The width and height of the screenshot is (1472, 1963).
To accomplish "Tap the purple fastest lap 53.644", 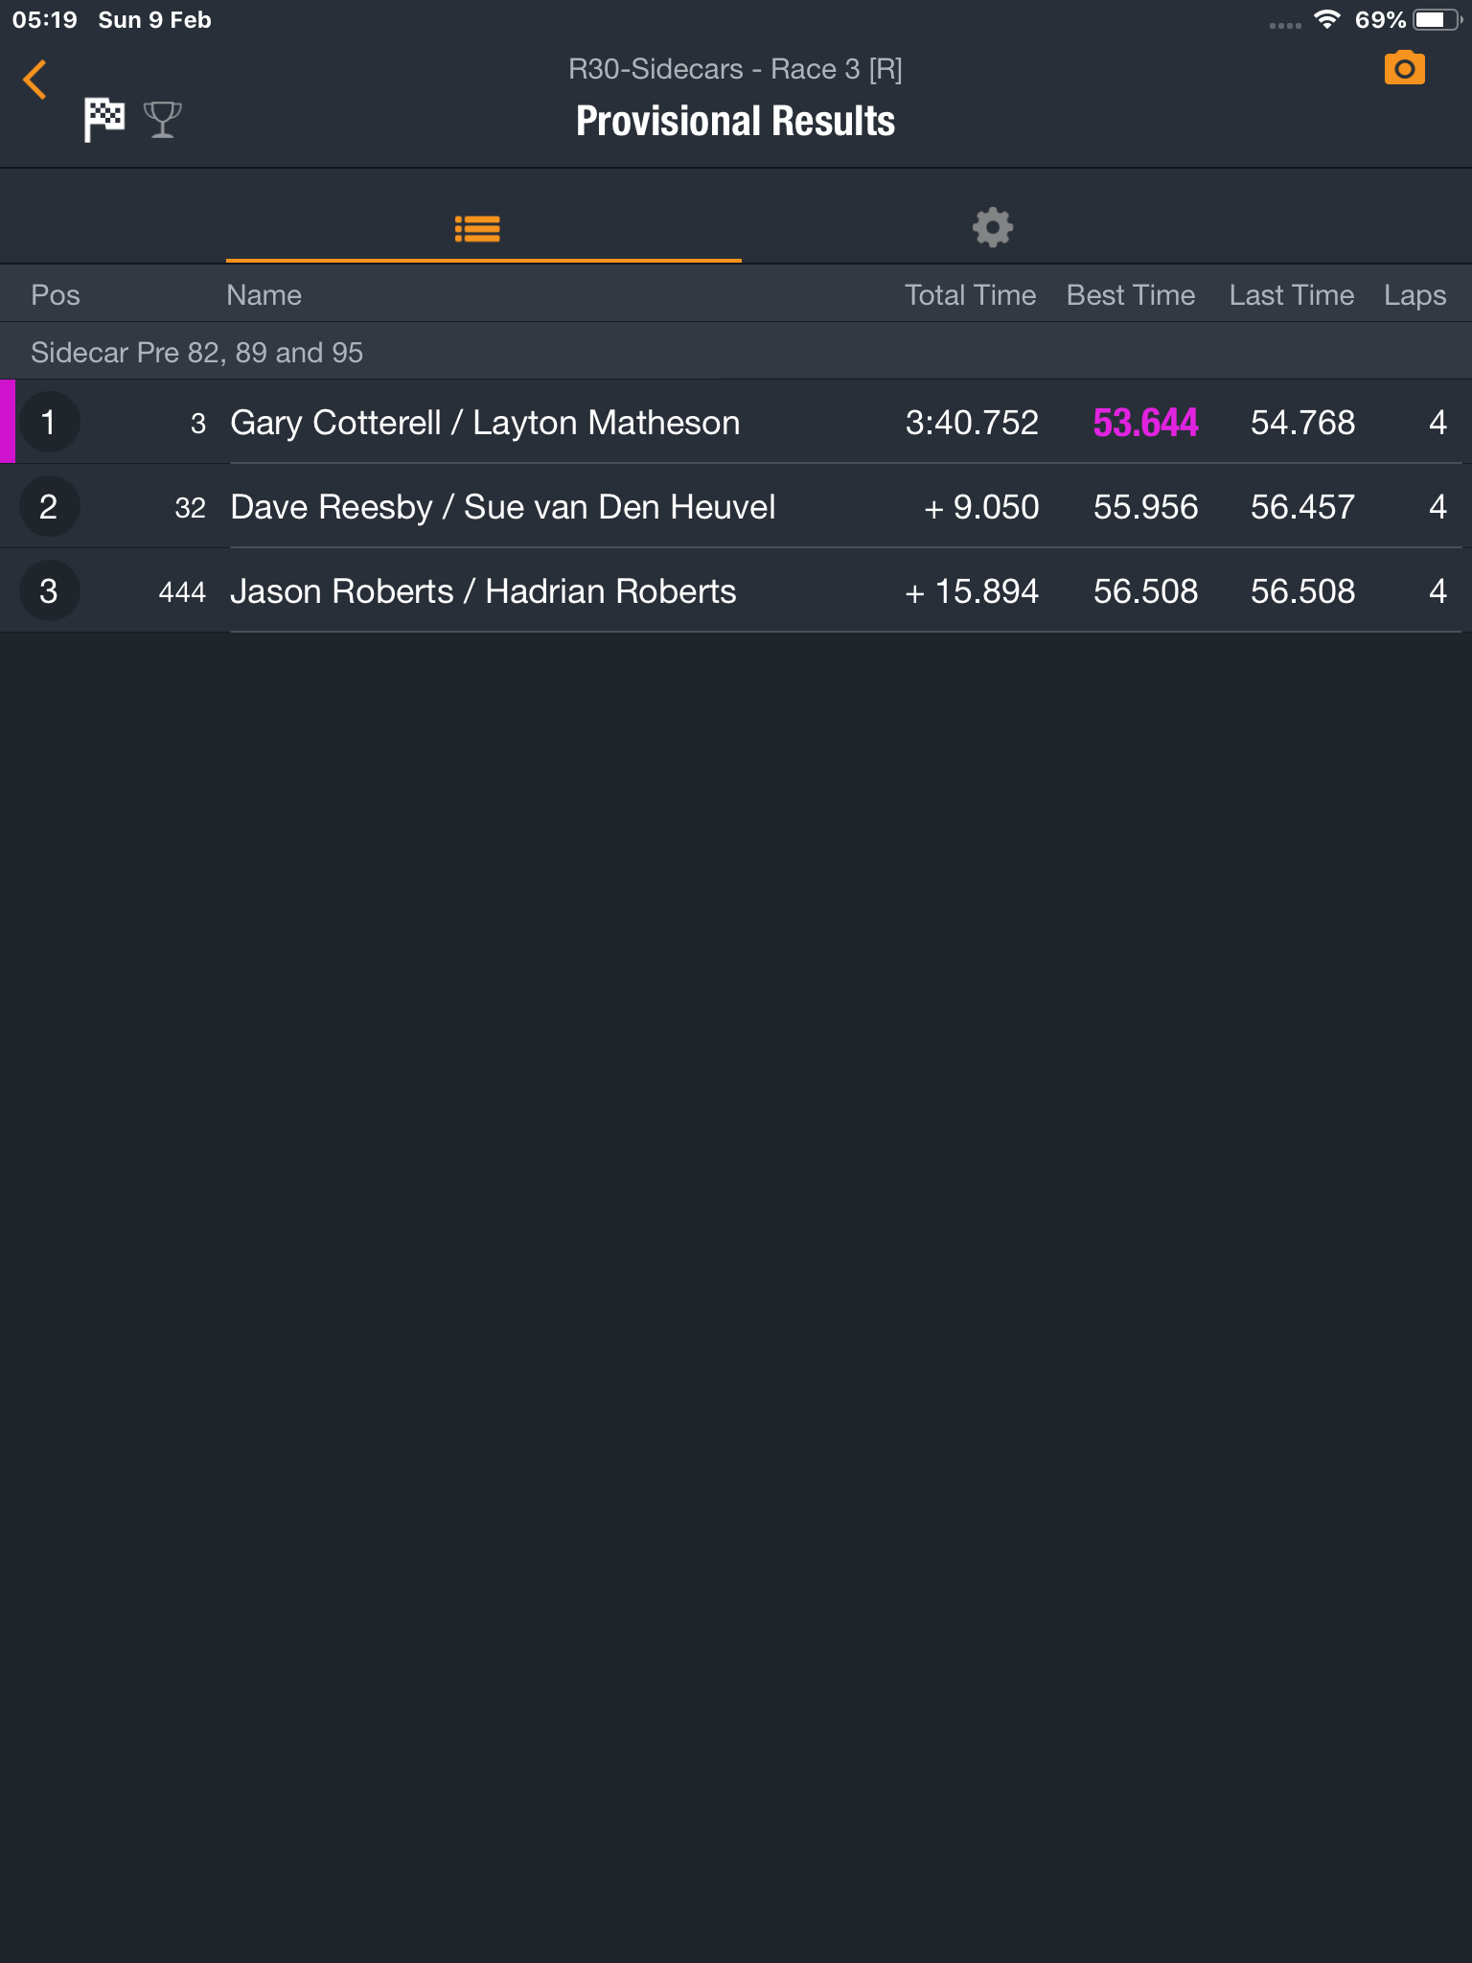I will (1145, 423).
